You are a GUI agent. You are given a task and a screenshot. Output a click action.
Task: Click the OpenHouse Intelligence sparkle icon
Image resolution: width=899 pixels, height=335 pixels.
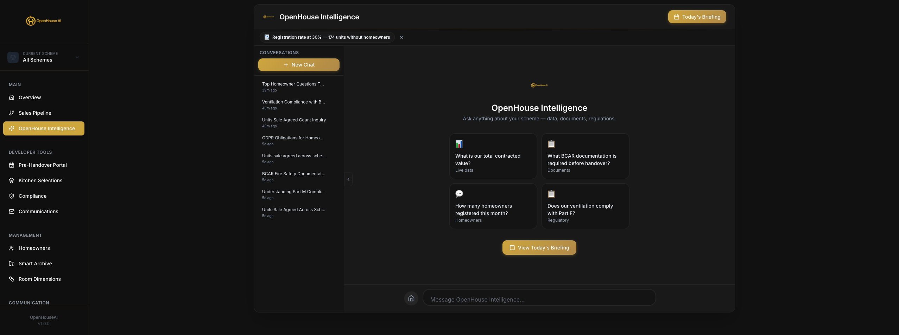coord(12,128)
